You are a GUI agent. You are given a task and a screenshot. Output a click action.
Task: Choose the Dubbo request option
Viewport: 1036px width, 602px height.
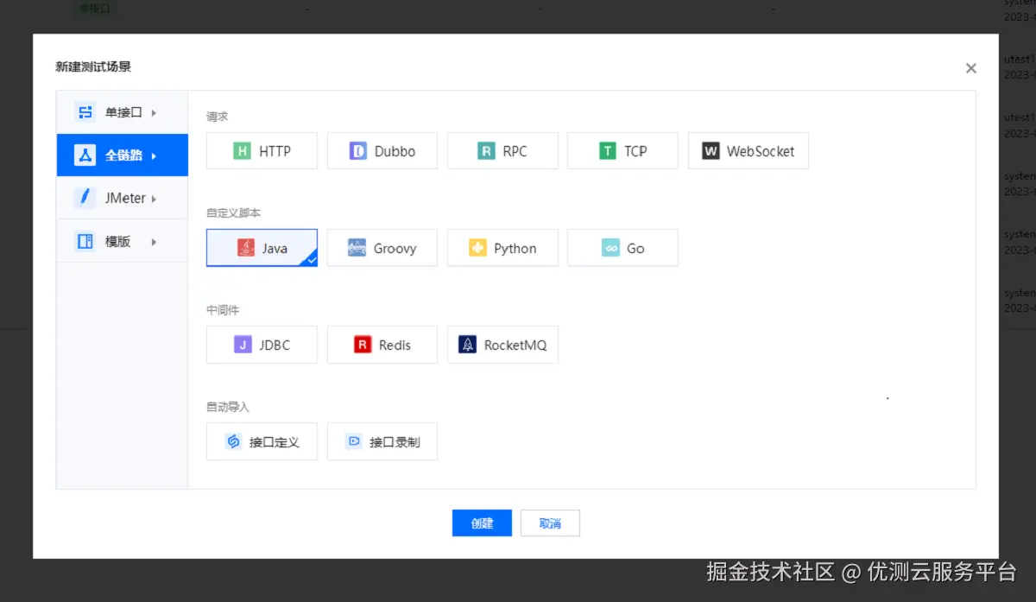382,150
